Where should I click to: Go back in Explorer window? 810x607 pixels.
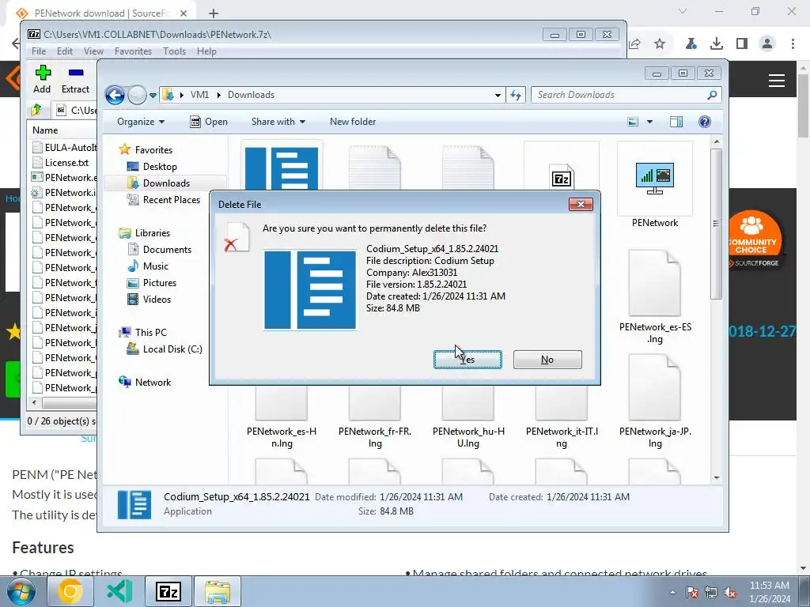tap(115, 95)
